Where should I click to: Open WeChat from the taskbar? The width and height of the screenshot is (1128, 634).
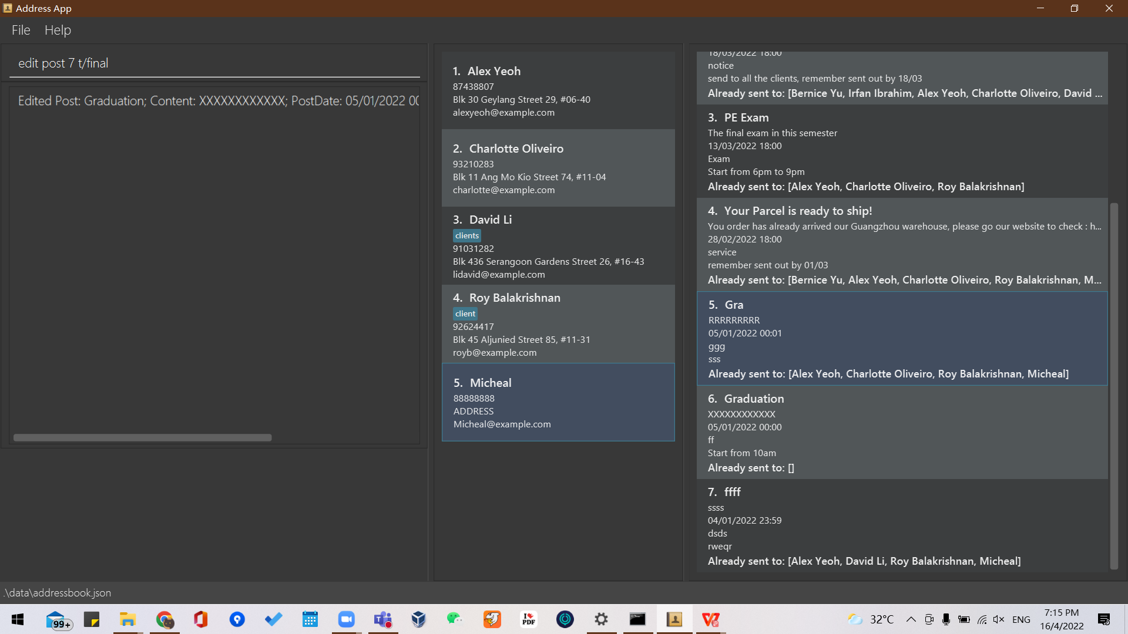coord(455,619)
